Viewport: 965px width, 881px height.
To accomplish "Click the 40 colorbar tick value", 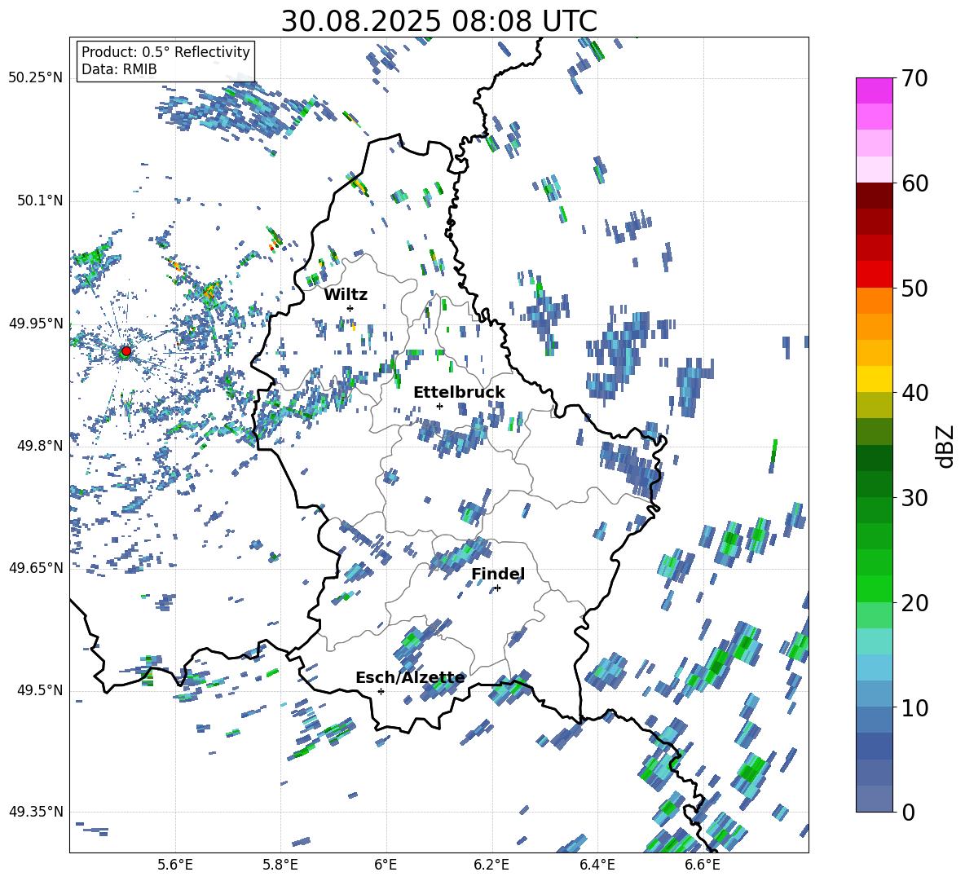I will pos(914,393).
